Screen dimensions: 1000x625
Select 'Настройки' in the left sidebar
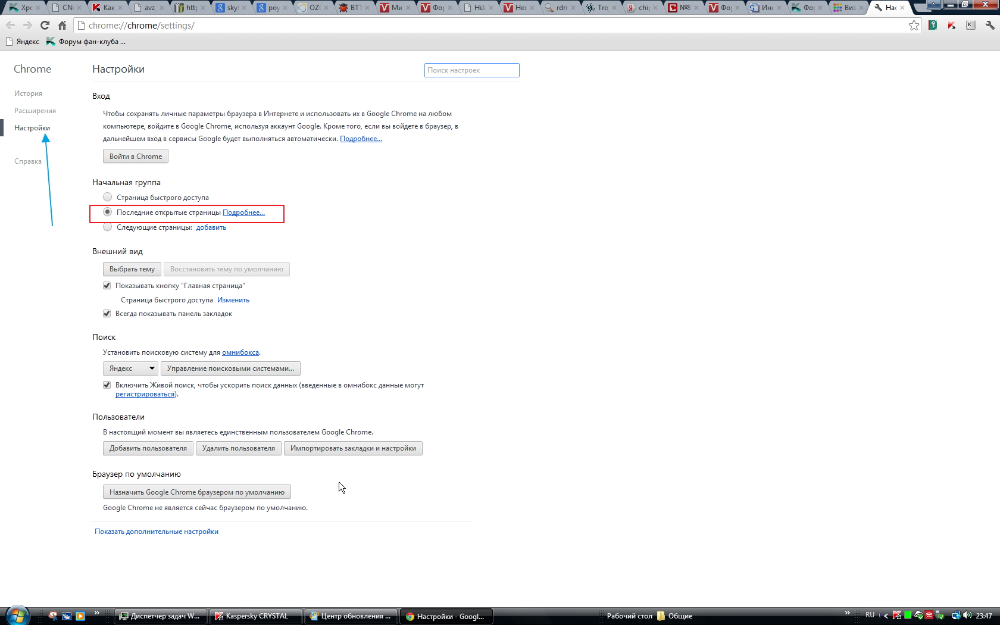[x=32, y=128]
